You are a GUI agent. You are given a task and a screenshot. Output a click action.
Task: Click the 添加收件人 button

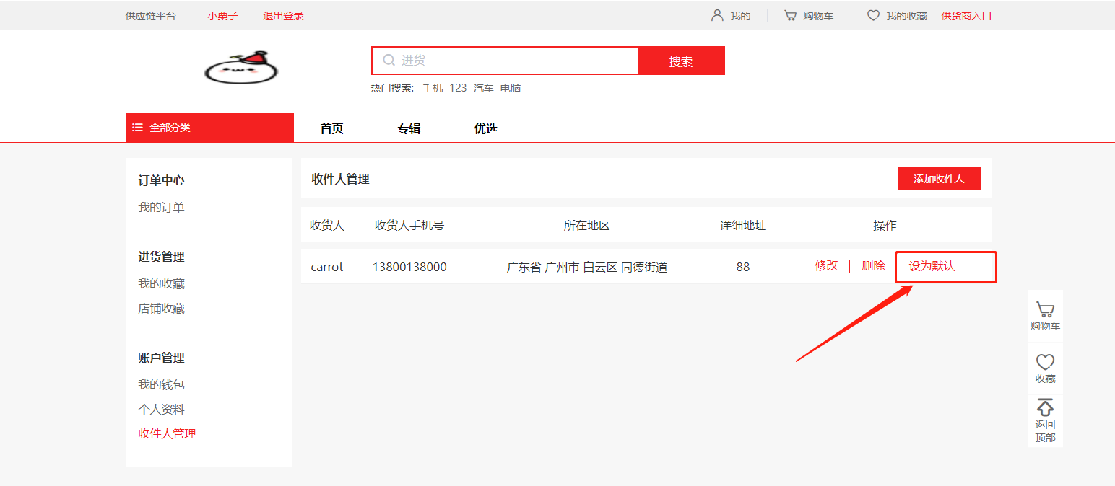coord(938,178)
